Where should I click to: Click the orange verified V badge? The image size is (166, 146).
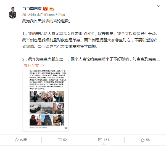coord(45,9)
